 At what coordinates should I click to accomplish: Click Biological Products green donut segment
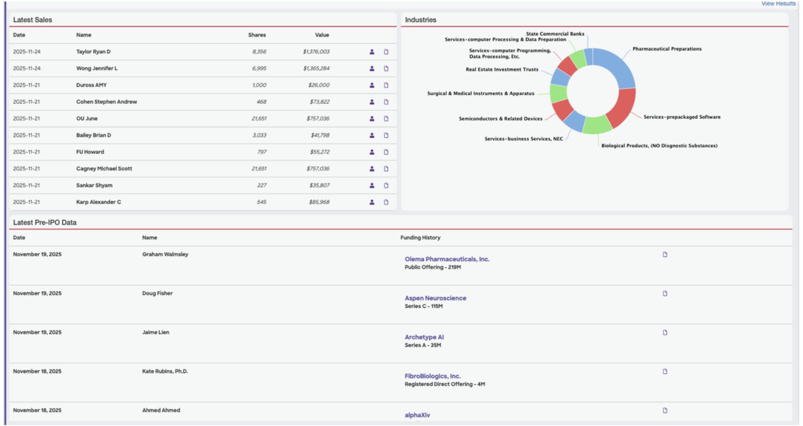point(597,125)
